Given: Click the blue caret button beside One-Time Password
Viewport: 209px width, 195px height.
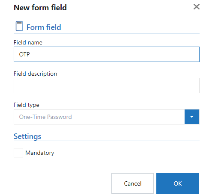Looking at the screenshot, I should (192, 117).
